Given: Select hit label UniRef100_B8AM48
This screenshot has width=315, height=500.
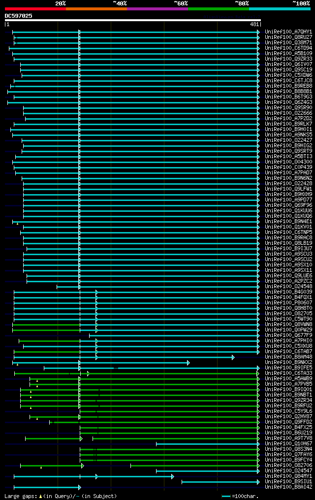Looking at the screenshot, I should click(x=288, y=357).
